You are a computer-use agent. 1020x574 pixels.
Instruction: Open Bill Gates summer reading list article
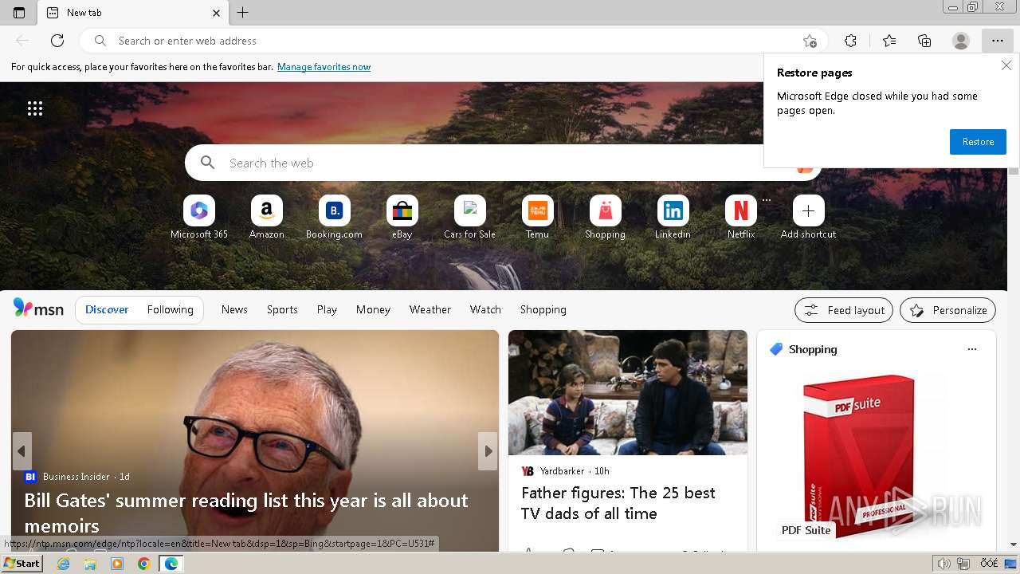[246, 513]
